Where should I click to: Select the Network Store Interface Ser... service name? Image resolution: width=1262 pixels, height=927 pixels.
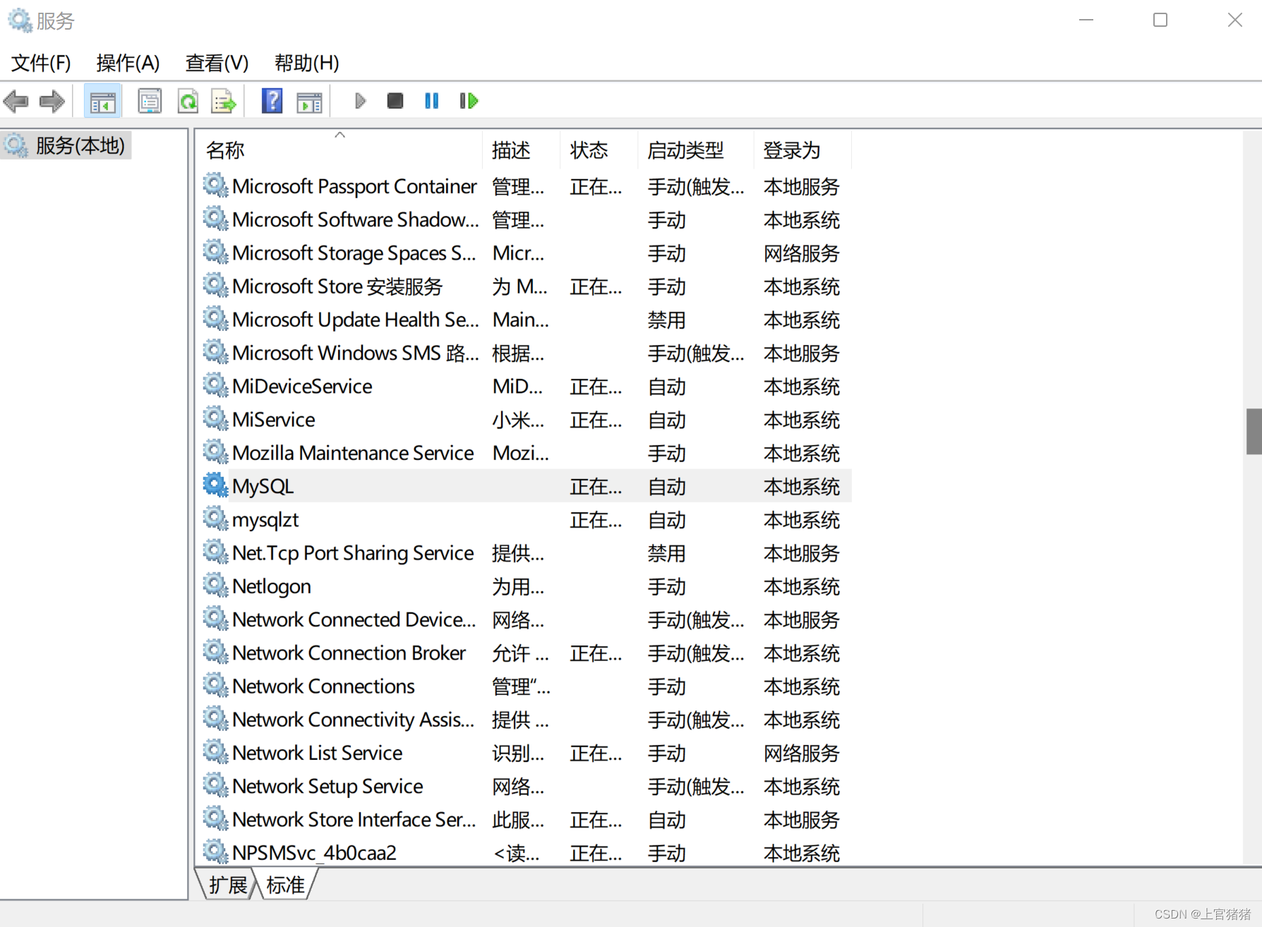354,819
